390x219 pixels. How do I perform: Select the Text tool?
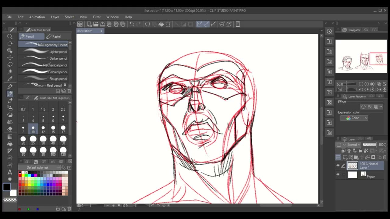click(x=10, y=172)
